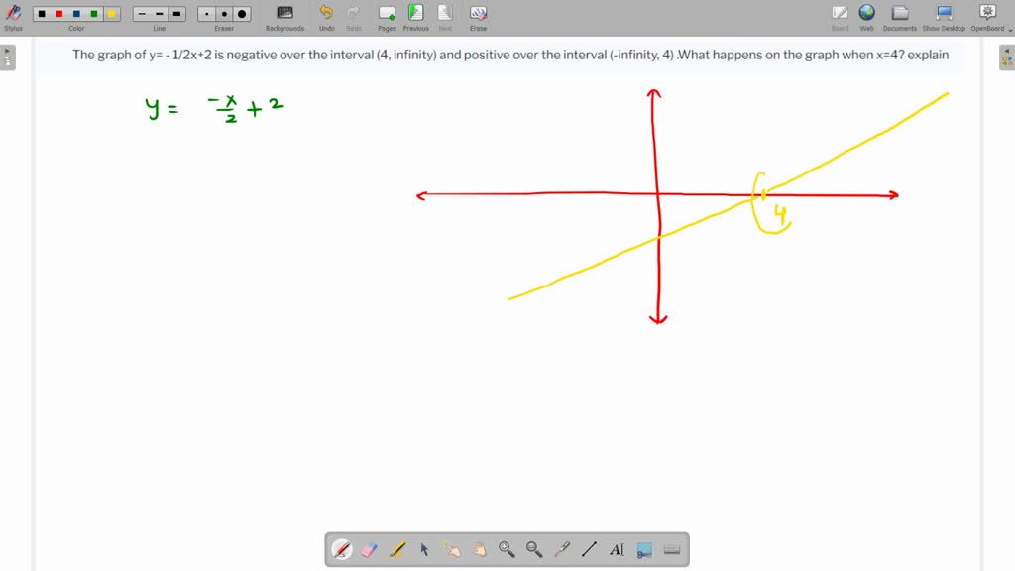Viewport: 1015px width, 571px height.
Task: Click the question text at top
Action: 510,55
